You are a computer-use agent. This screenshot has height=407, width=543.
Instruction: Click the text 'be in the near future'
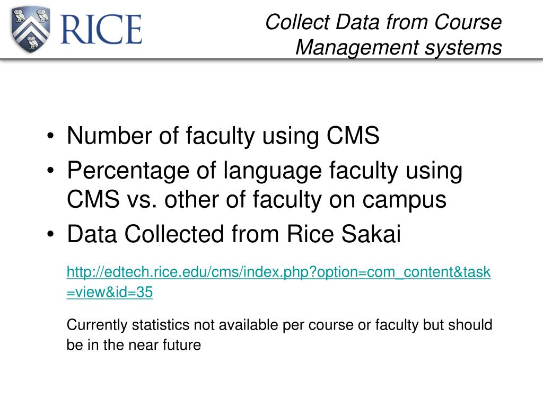tap(134, 345)
